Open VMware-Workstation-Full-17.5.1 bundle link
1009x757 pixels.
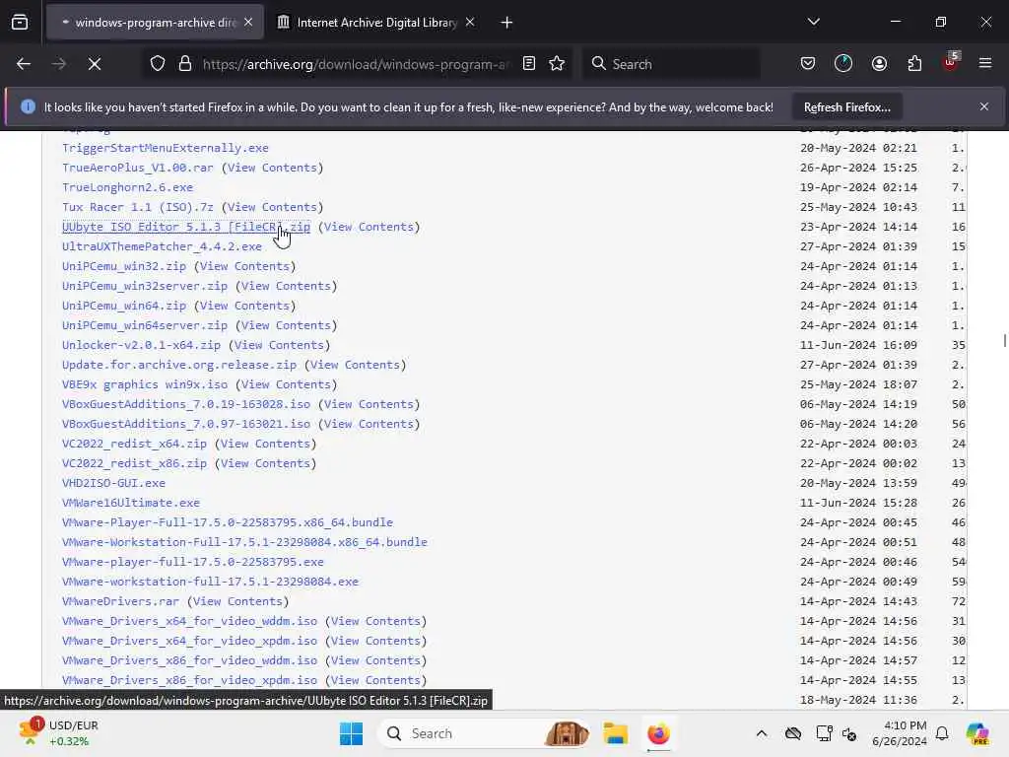click(x=244, y=542)
